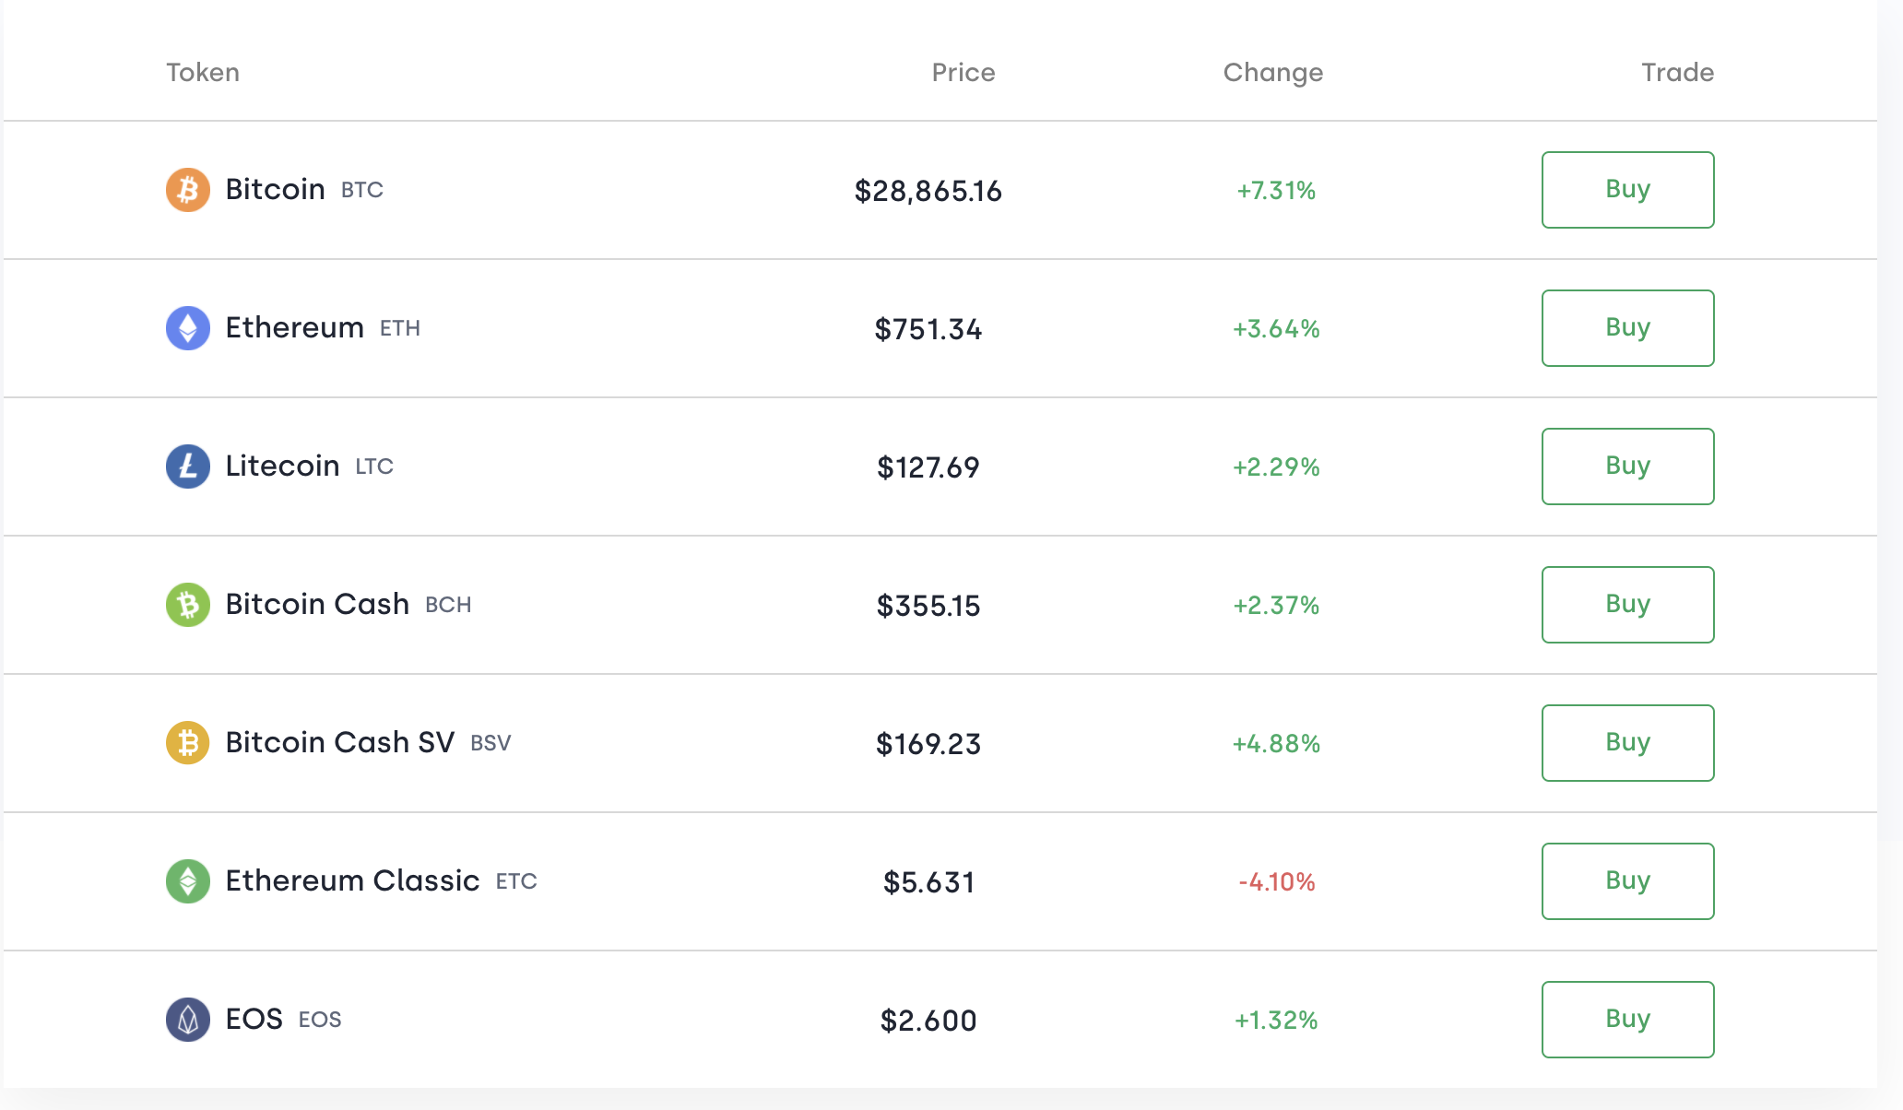Click the Ethereum Classic ETC coin icon
The width and height of the screenshot is (1903, 1110).
click(187, 881)
